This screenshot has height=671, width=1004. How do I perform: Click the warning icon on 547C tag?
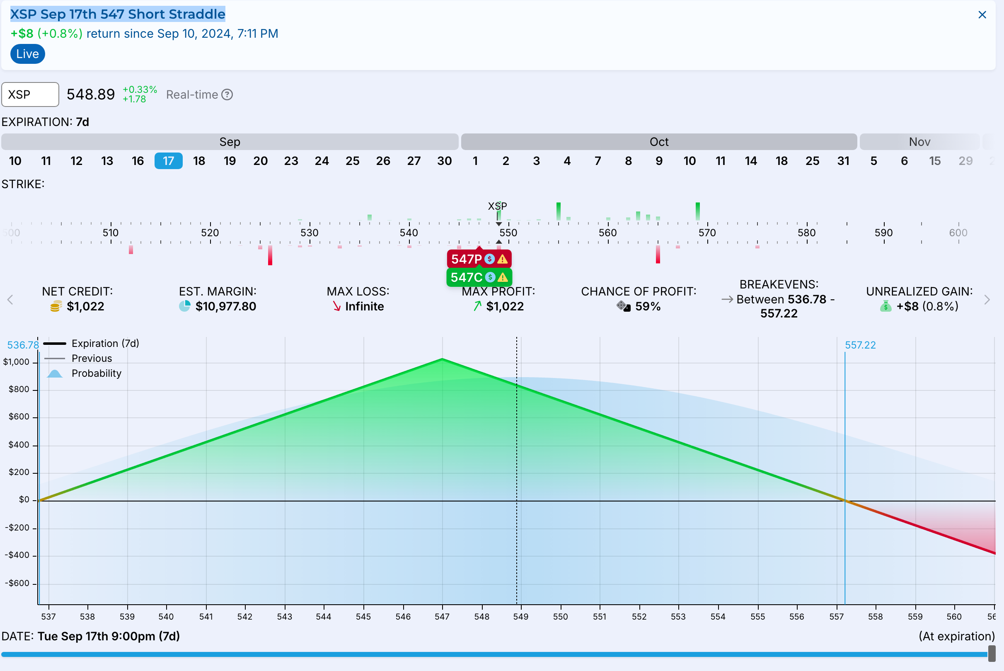click(x=503, y=277)
